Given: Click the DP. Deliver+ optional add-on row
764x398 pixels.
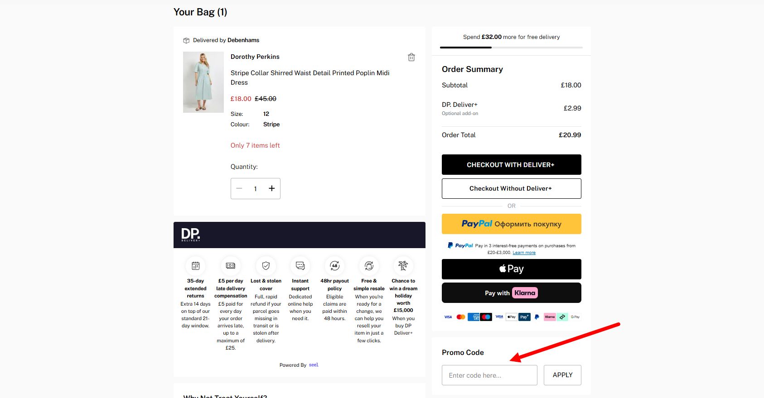Looking at the screenshot, I should pyautogui.click(x=511, y=108).
